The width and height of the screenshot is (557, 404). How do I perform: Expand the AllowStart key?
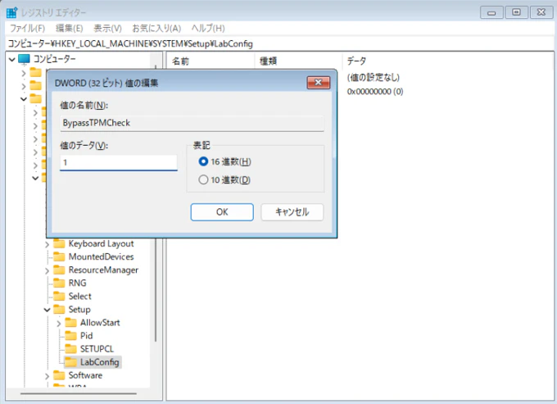pos(59,323)
